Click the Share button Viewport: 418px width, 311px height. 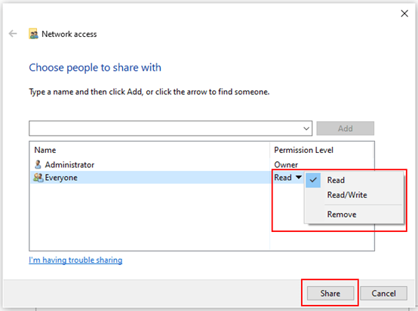tap(330, 293)
